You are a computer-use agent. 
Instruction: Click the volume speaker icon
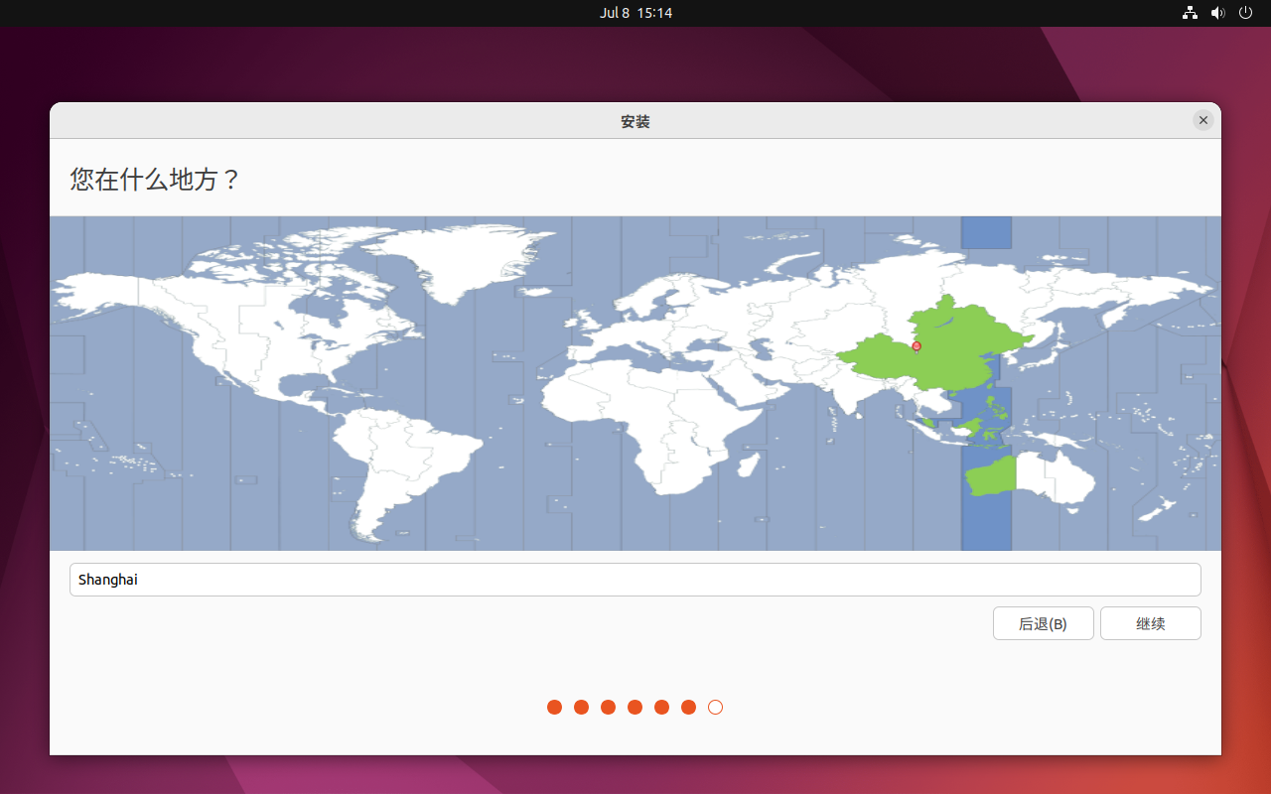[1217, 13]
